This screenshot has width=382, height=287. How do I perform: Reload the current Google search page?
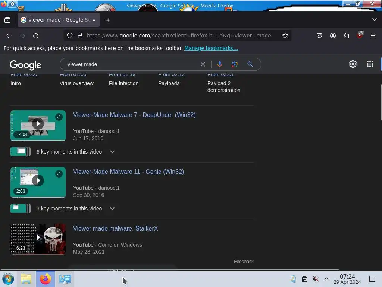tap(36, 36)
